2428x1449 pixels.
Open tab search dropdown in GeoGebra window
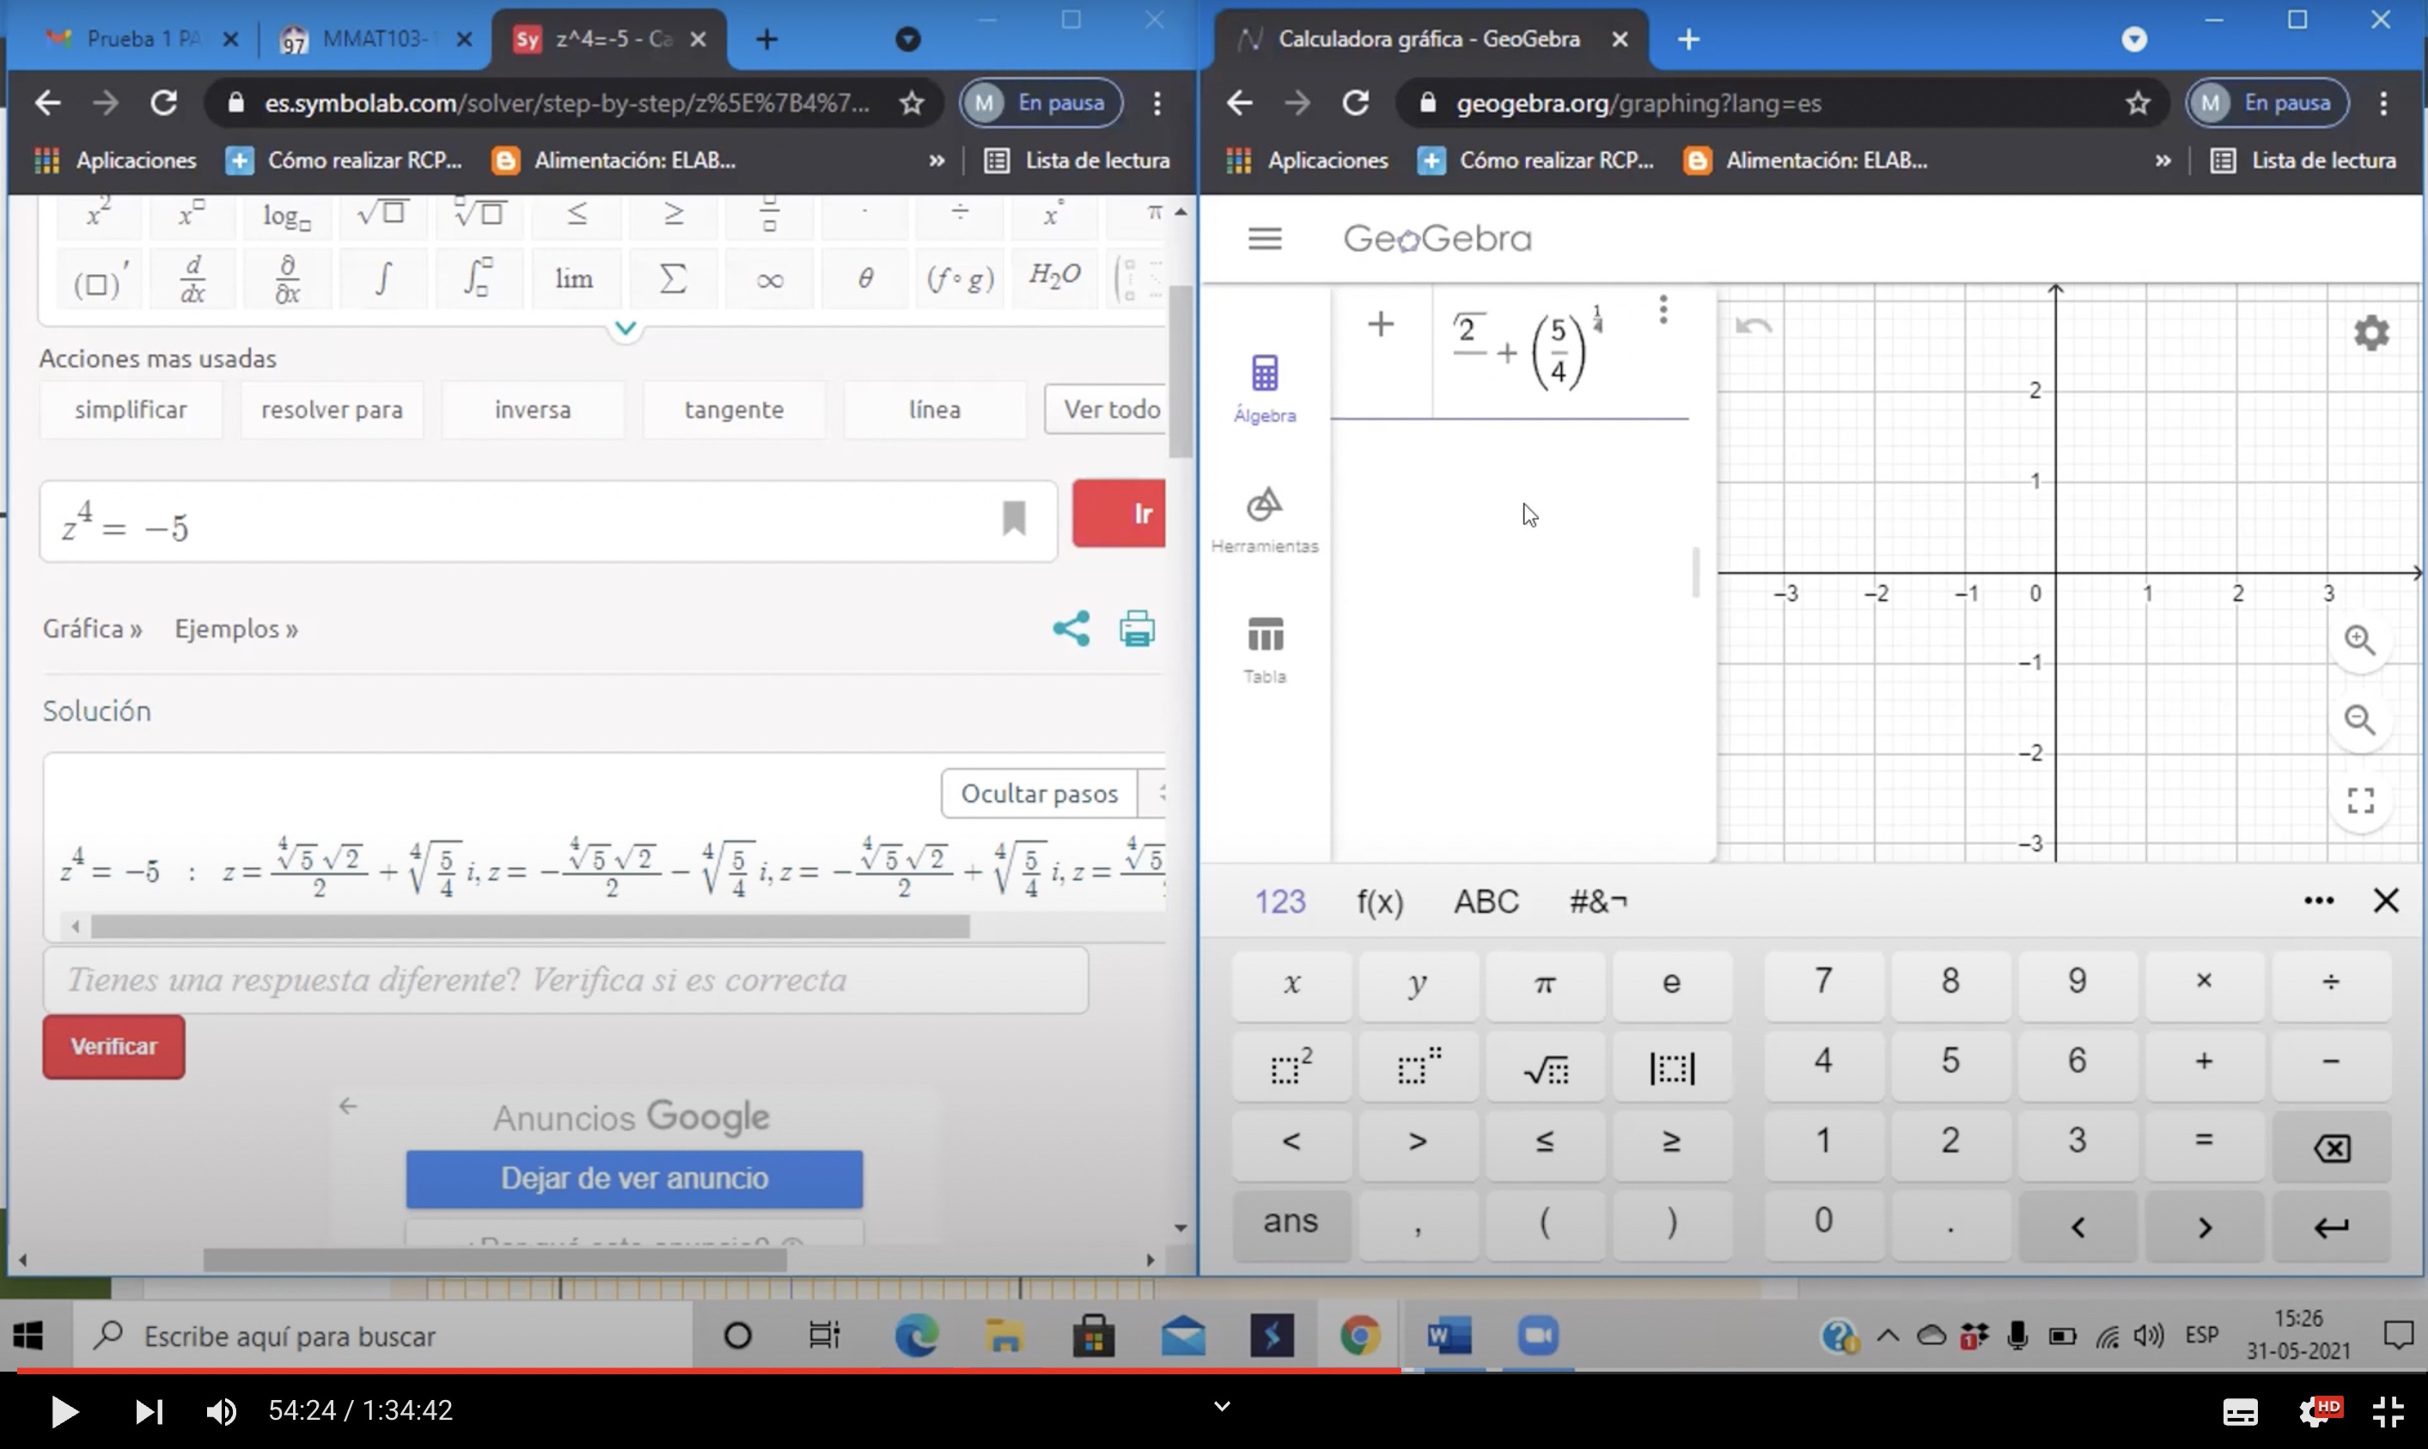2133,39
